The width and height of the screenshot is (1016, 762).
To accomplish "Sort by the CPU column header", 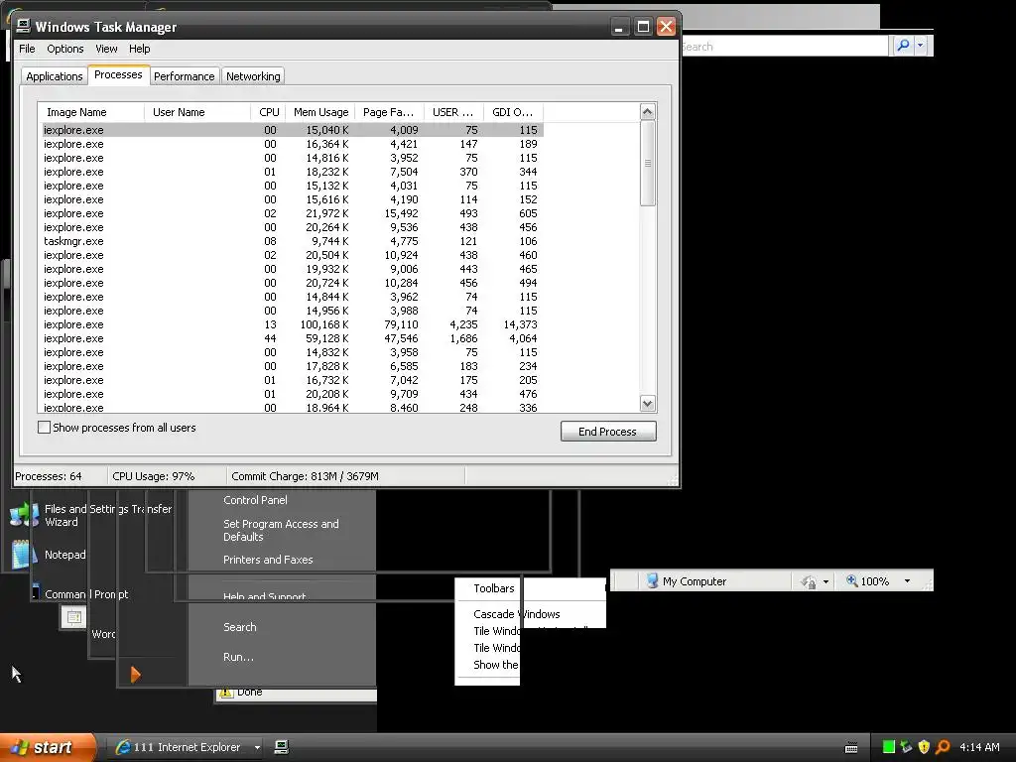I will point(268,112).
